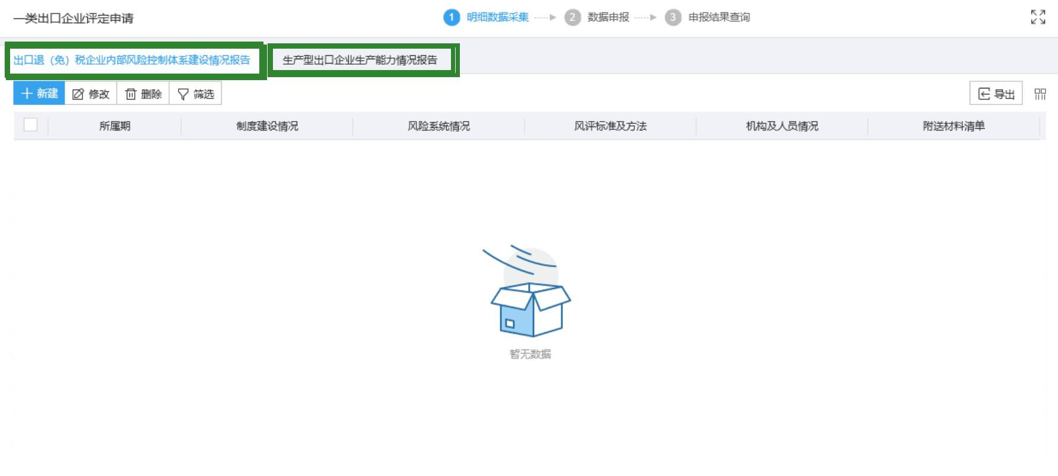
Task: Go to step 2 数据申报
Action: click(x=598, y=17)
